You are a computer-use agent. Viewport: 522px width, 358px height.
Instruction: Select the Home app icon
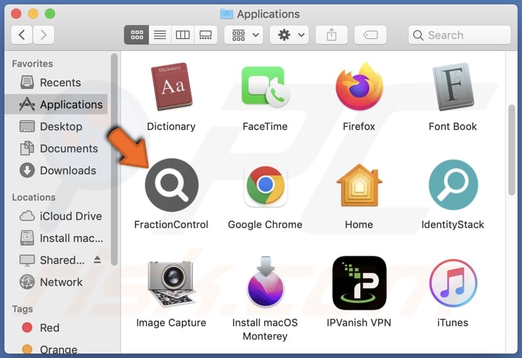[x=359, y=185]
